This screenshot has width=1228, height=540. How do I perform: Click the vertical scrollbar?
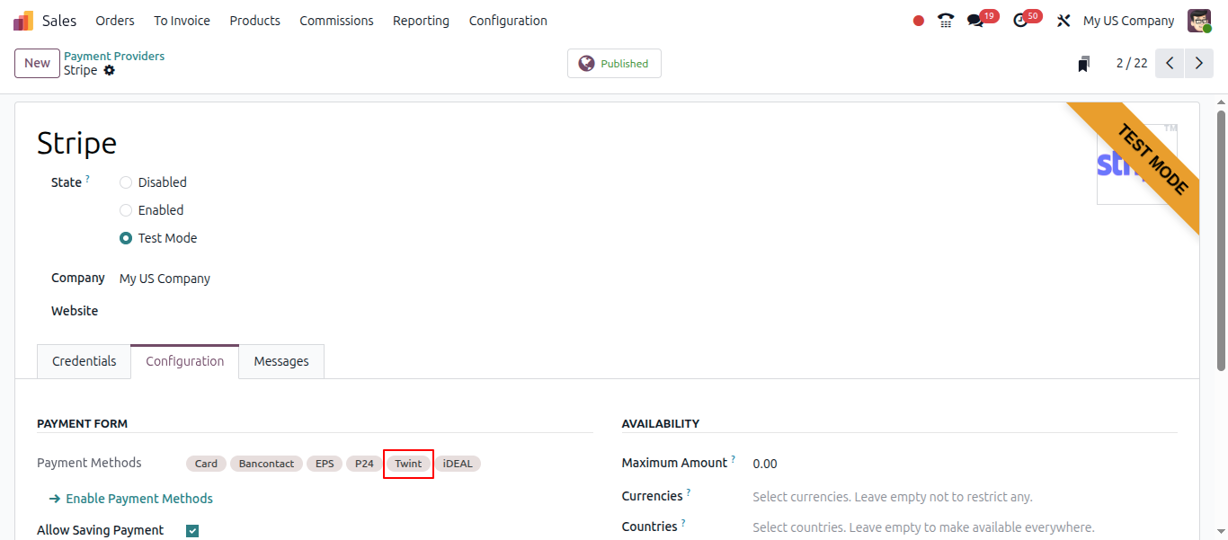tap(1221, 240)
